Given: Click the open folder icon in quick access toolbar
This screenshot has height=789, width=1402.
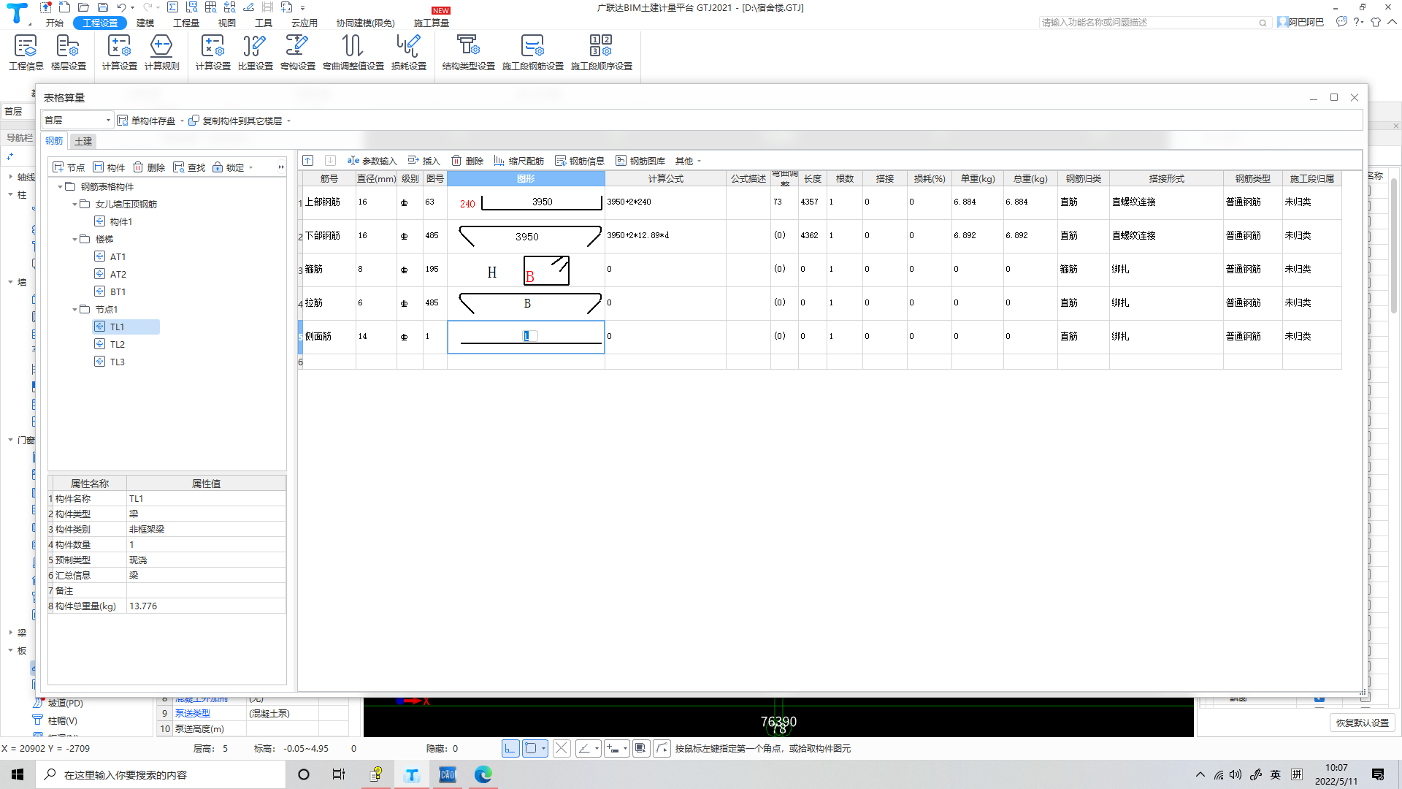Looking at the screenshot, I should [83, 7].
